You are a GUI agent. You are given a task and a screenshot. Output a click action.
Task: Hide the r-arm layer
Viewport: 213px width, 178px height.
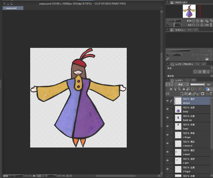[168, 161]
